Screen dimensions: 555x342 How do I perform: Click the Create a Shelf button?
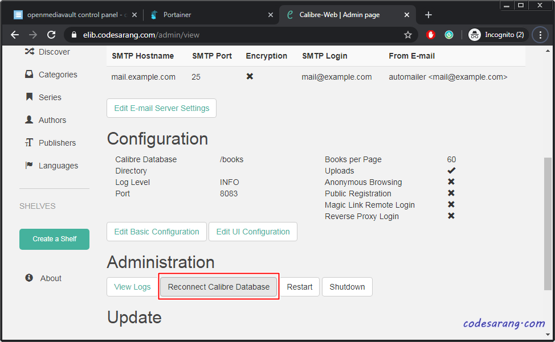tap(55, 239)
